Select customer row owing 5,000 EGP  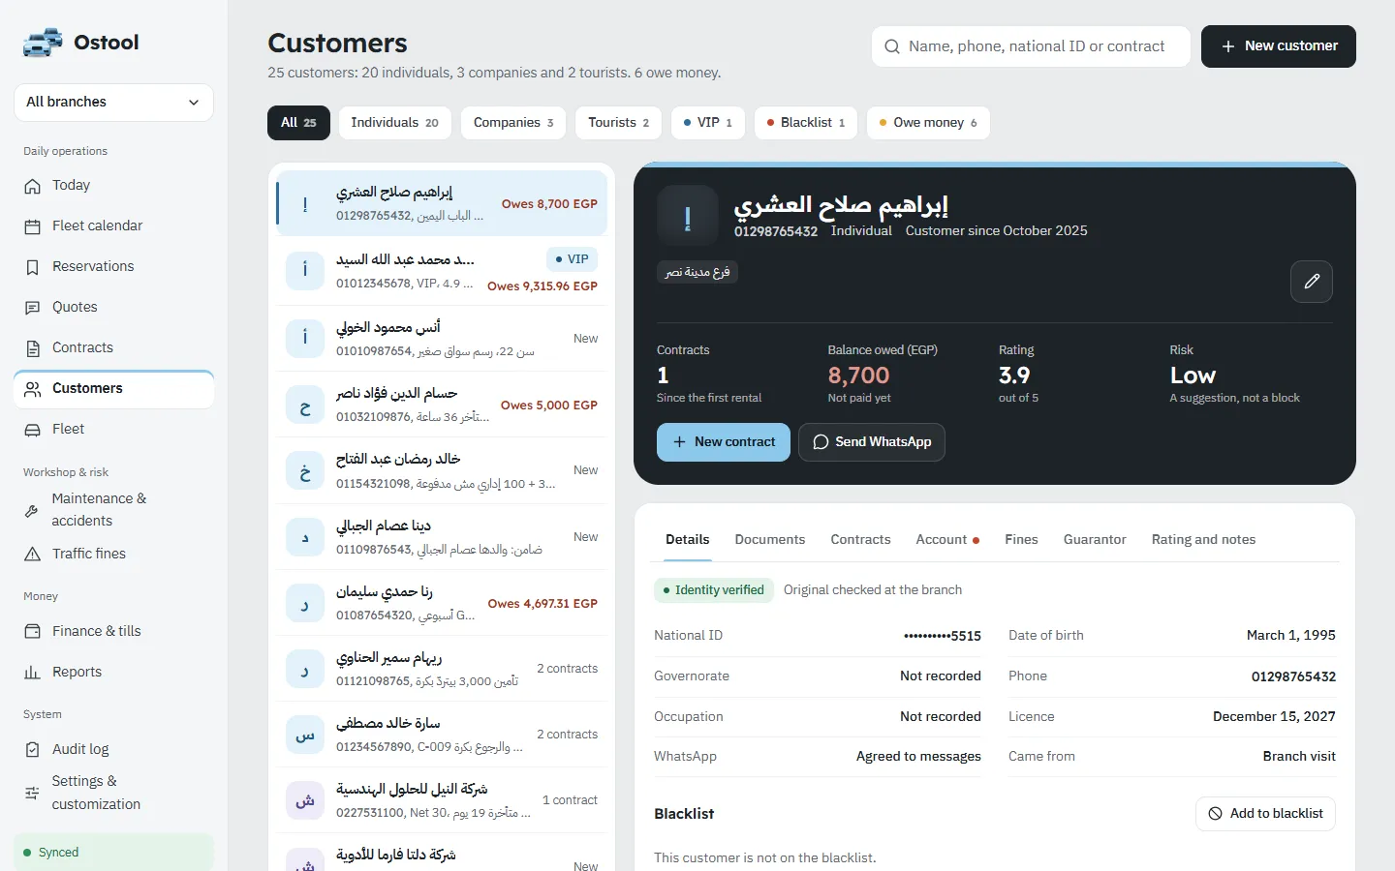pyautogui.click(x=442, y=405)
